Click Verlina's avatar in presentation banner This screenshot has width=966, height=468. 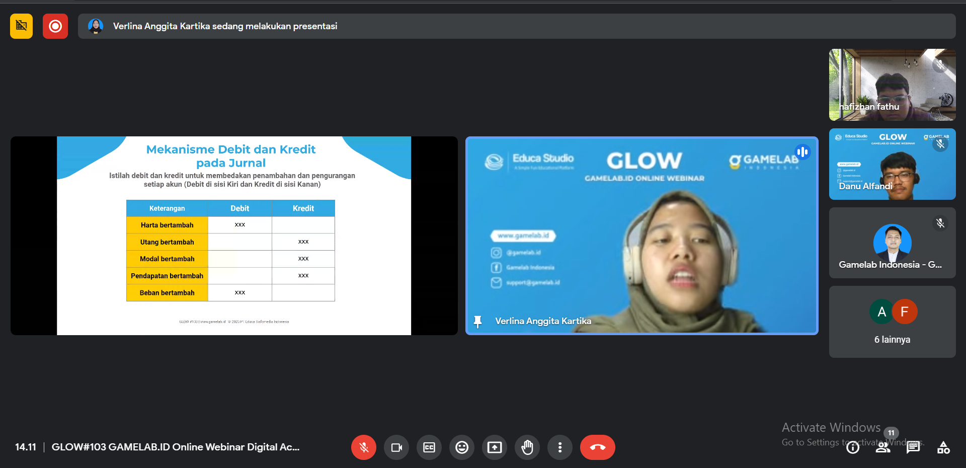point(96,26)
